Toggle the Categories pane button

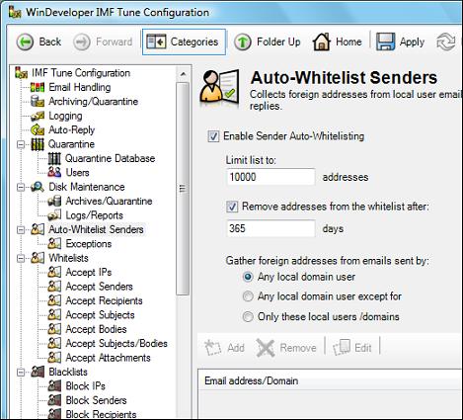[184, 42]
